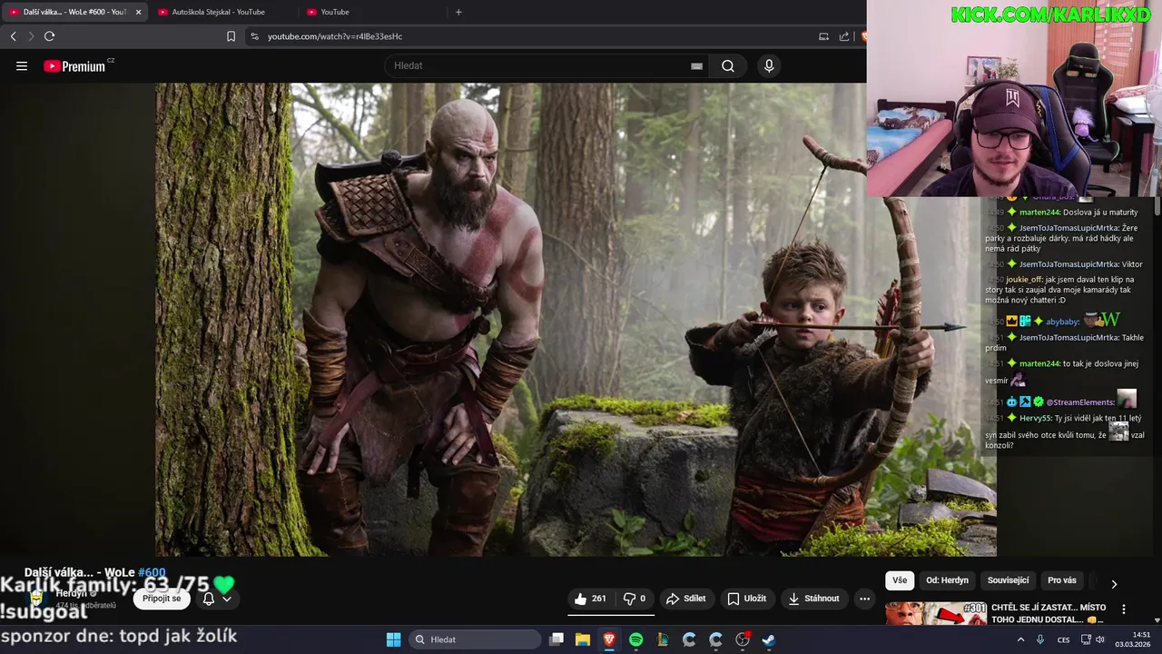Open CHTĚL SE JÍ ZASTAT video title

pos(1049,613)
